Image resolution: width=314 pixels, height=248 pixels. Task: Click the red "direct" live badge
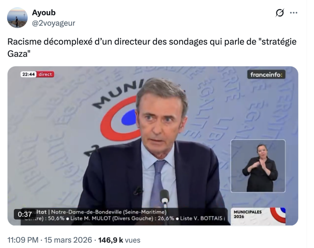pos(45,74)
